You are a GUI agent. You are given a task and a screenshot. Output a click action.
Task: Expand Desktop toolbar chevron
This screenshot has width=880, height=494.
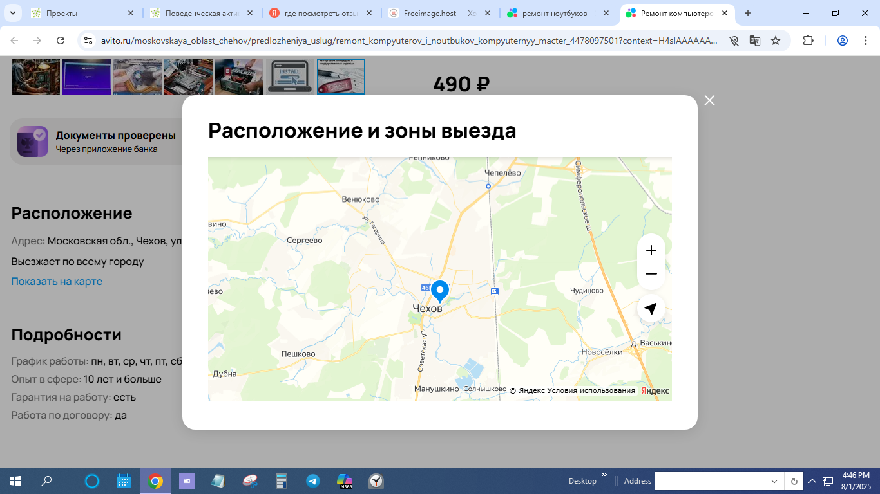tap(604, 475)
